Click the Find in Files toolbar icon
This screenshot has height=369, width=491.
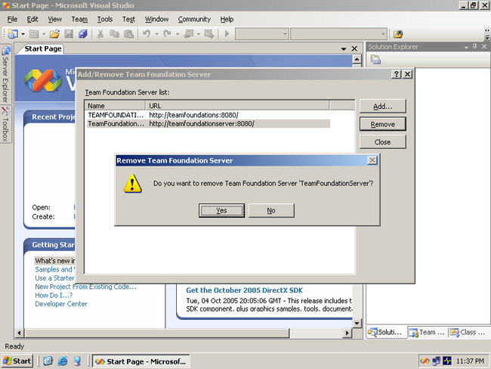(x=398, y=34)
